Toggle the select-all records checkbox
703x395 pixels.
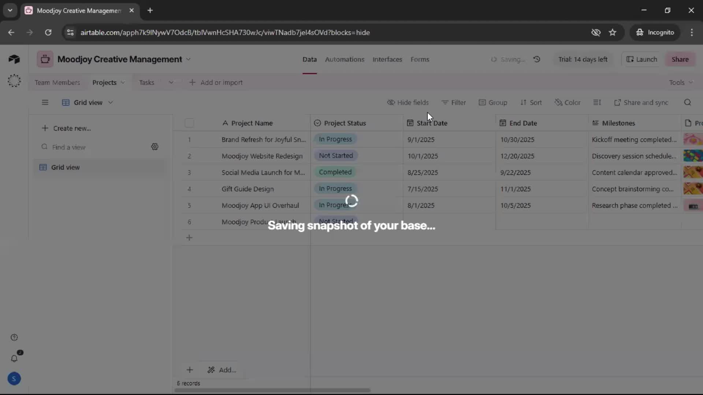pos(189,123)
